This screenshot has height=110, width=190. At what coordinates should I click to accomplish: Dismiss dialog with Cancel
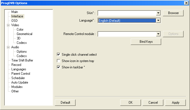tap(153, 103)
